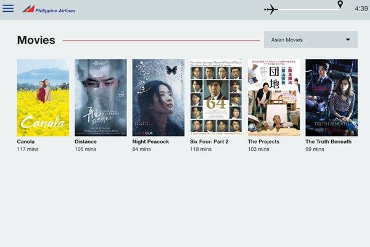Click the 117 mins duration text
The width and height of the screenshot is (370, 247).
(x=28, y=149)
